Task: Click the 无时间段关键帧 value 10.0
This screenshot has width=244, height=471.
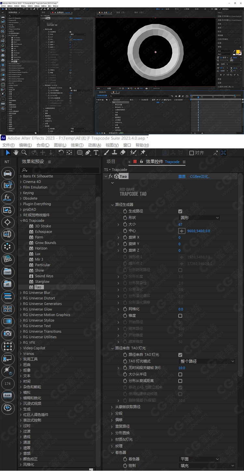Action: tap(182, 368)
